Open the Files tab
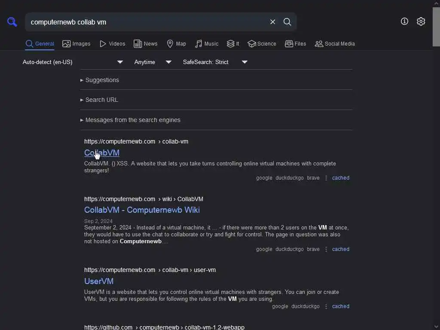This screenshot has height=330, width=440. [x=295, y=44]
